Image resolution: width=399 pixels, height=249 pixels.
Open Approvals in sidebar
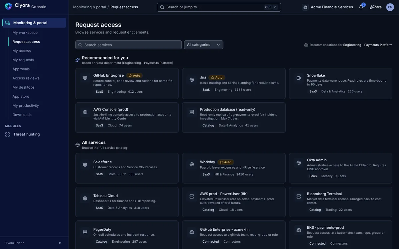[21, 69]
